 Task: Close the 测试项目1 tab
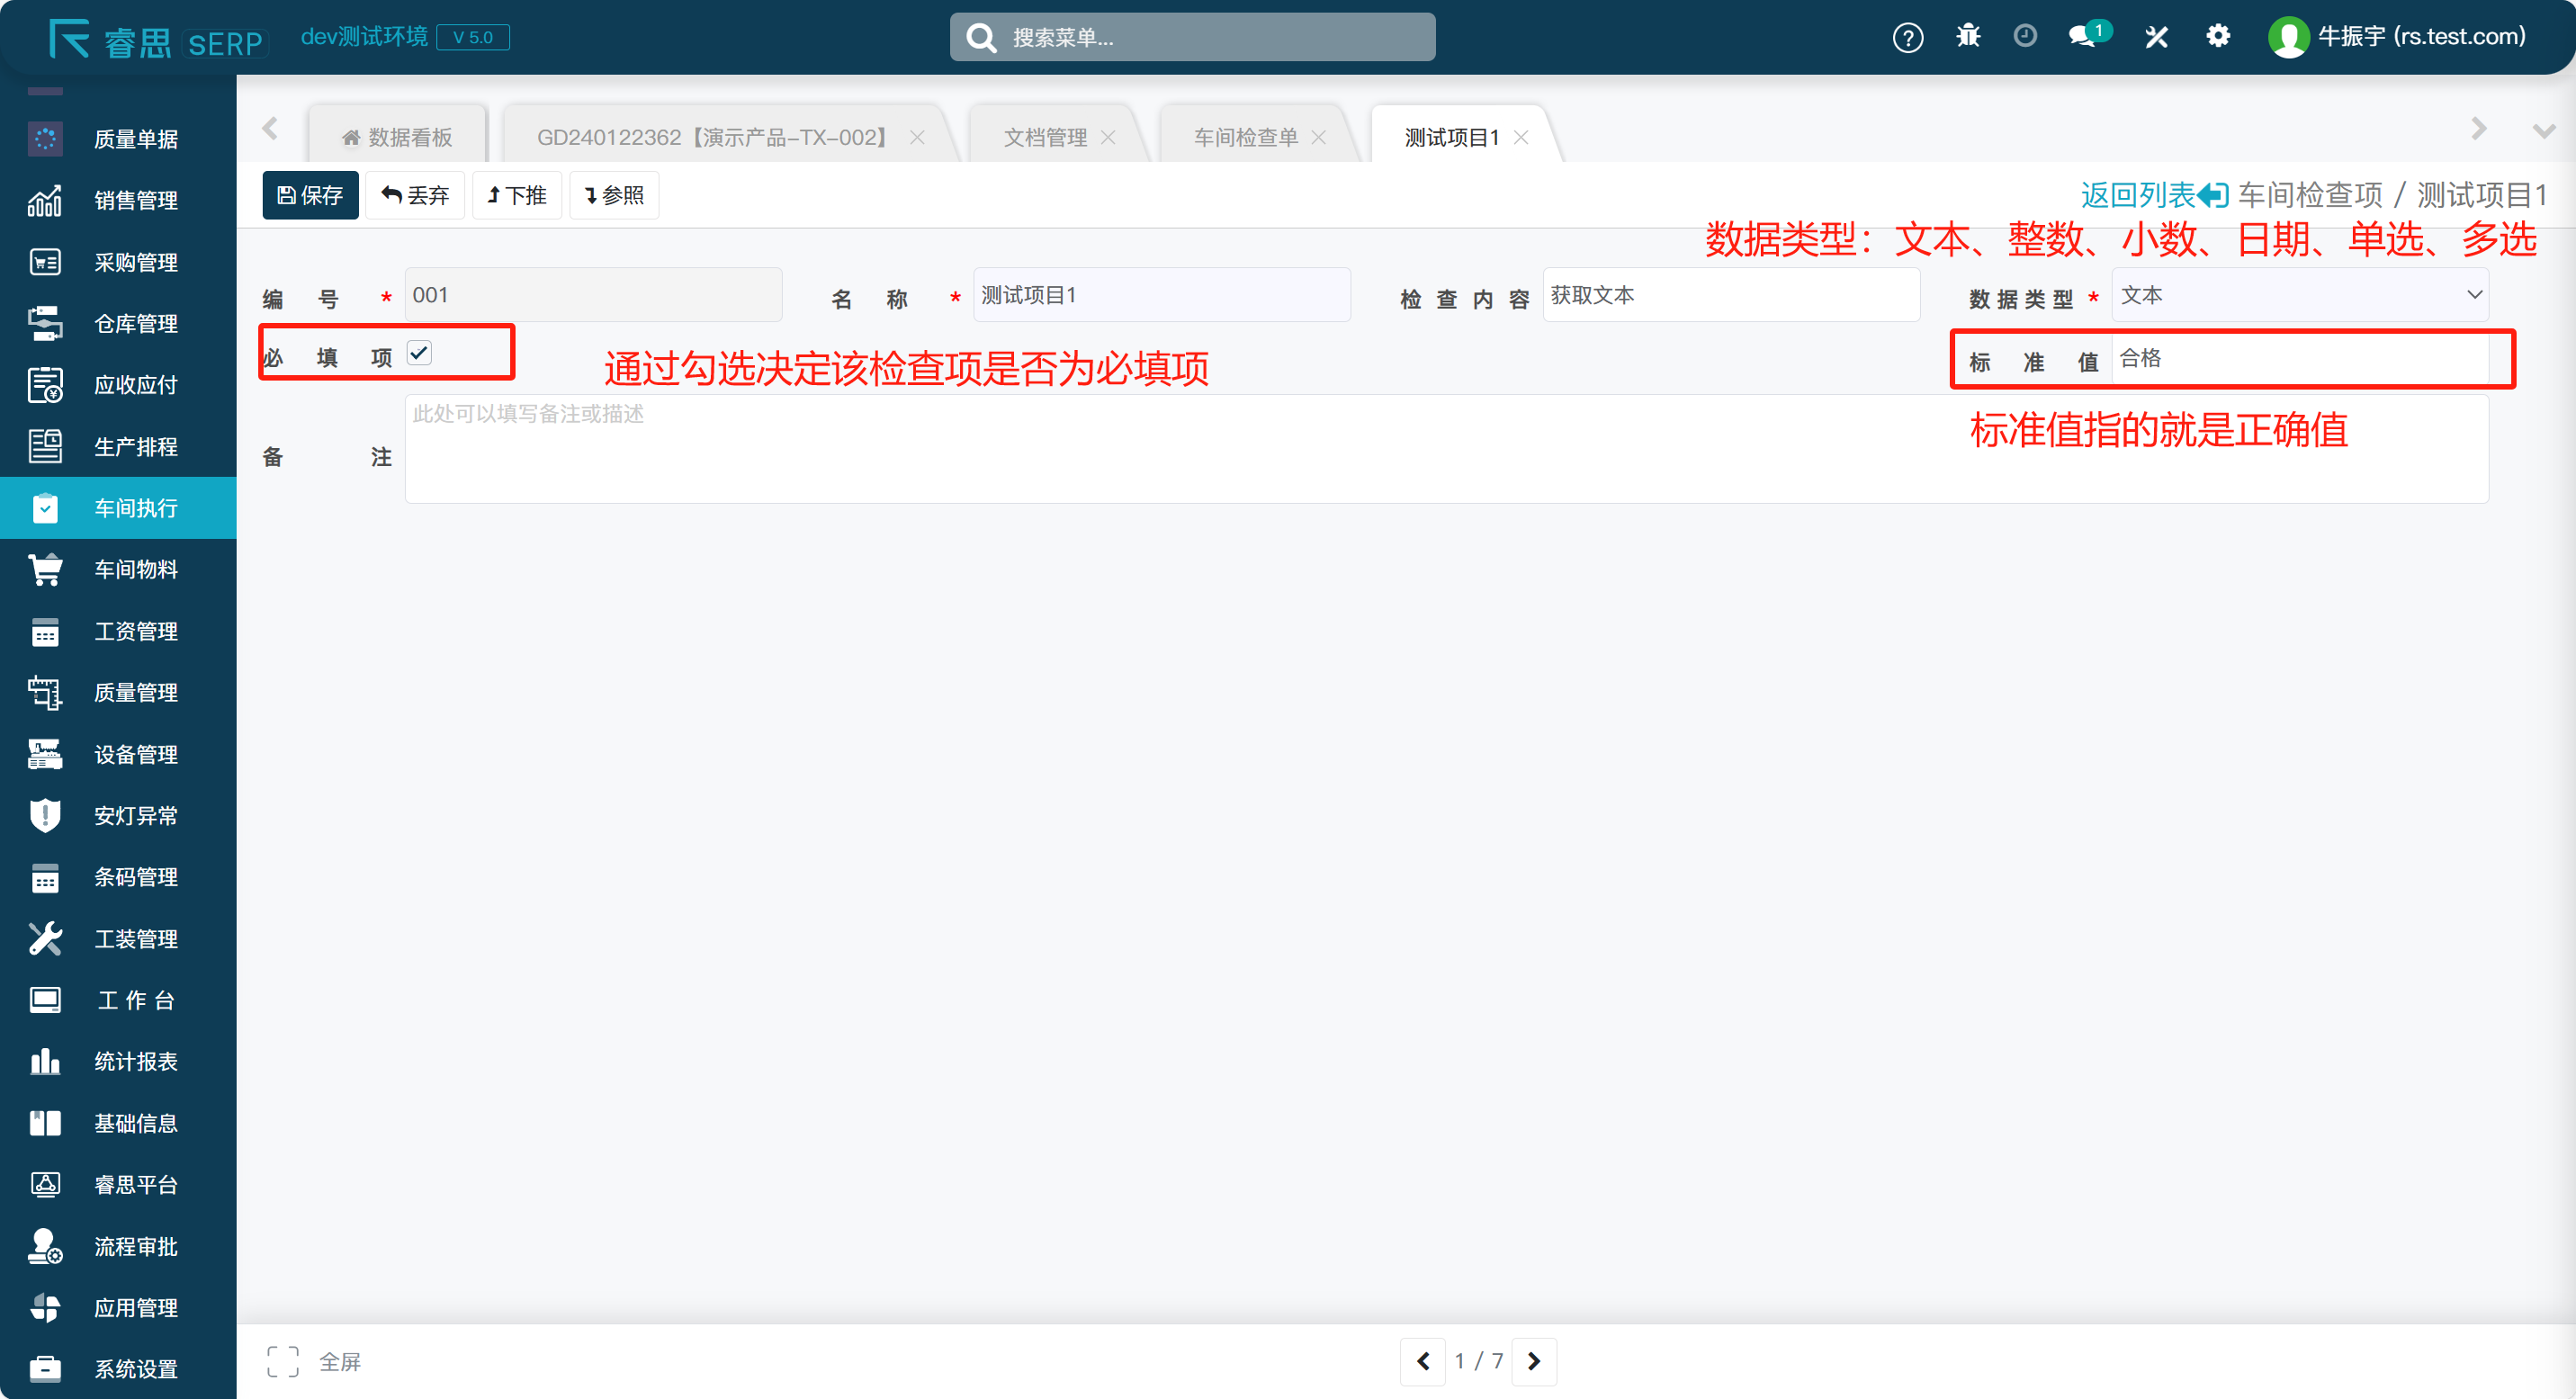click(1521, 137)
